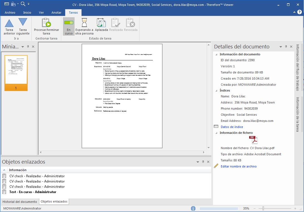Click the zoom slider handle
This screenshot has height=212, width=304.
click(x=263, y=208)
